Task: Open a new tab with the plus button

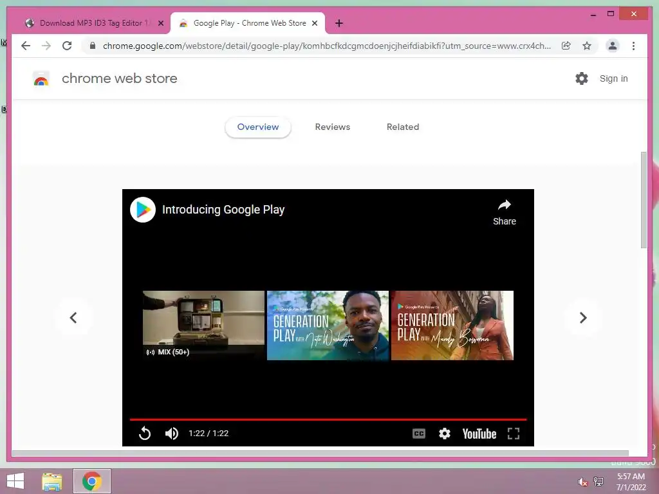Action: pos(339,24)
